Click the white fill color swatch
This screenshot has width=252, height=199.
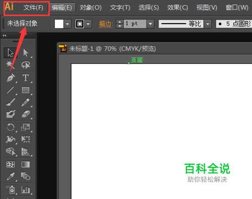(59, 24)
